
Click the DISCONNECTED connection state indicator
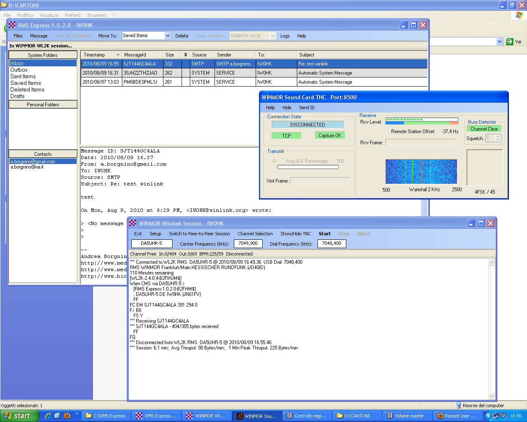click(308, 124)
